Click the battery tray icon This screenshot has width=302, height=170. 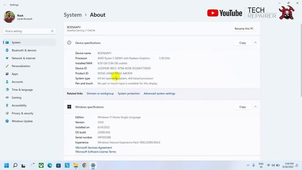point(278,165)
